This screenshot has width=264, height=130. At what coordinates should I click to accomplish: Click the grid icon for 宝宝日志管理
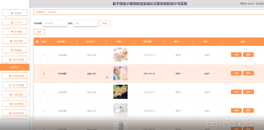[x=10, y=60]
